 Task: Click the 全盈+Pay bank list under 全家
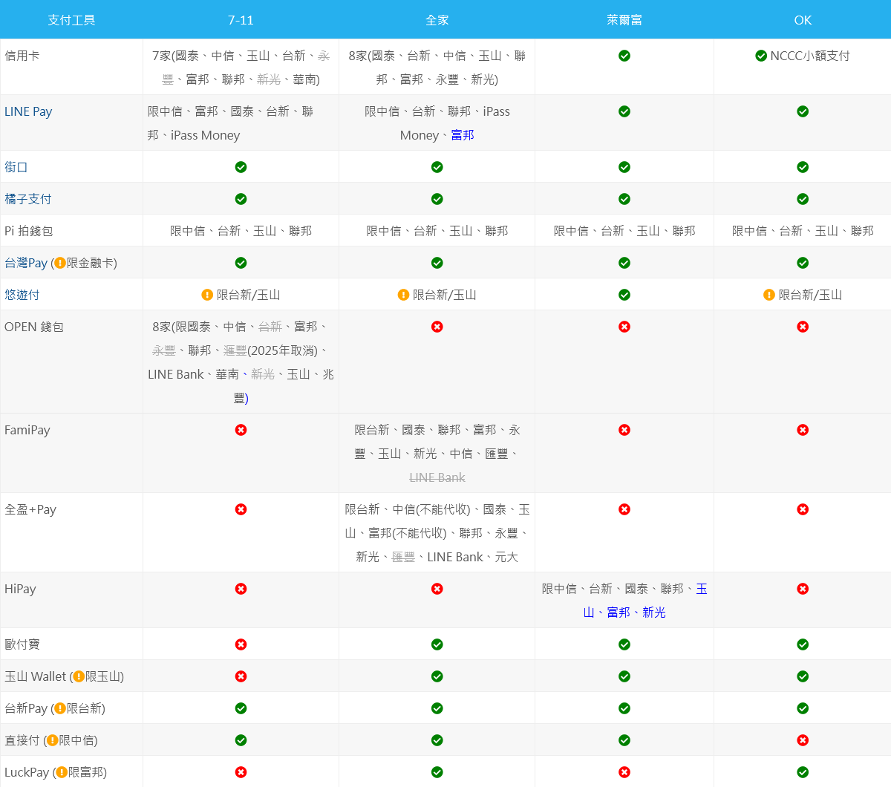click(x=437, y=533)
